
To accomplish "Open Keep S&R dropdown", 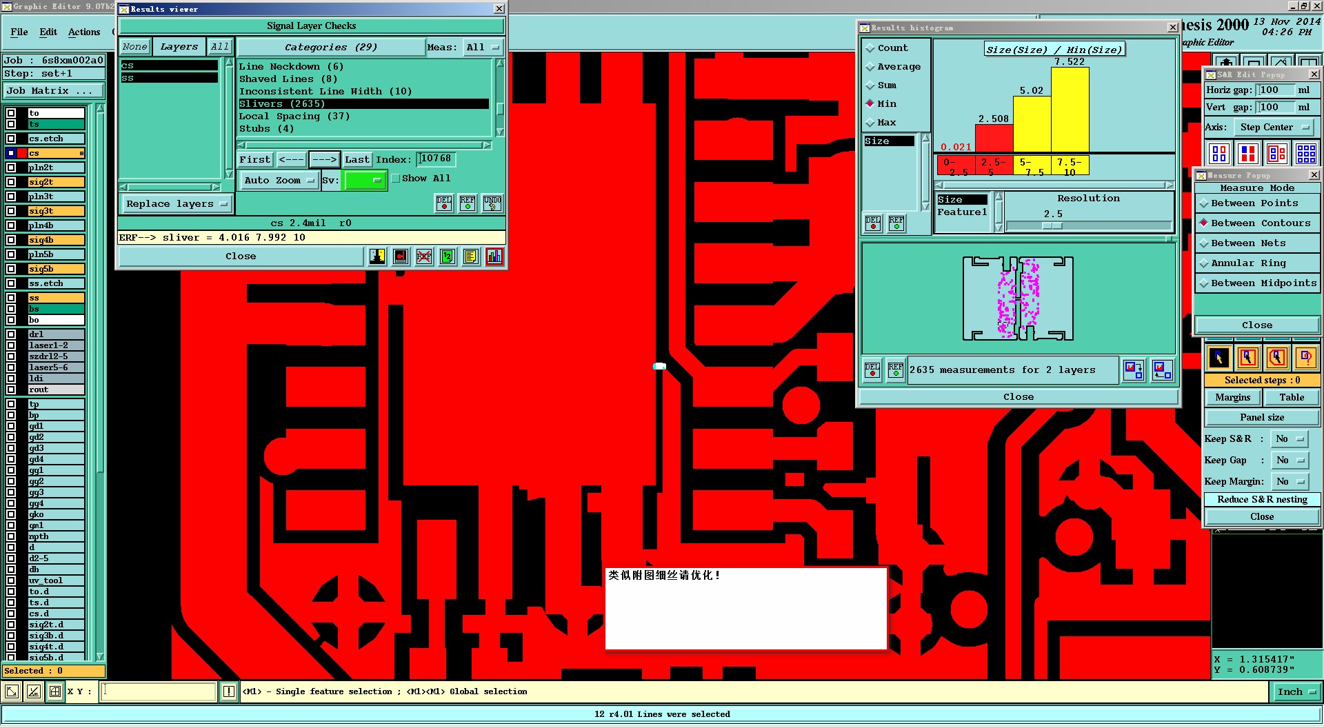I will tap(1290, 439).
